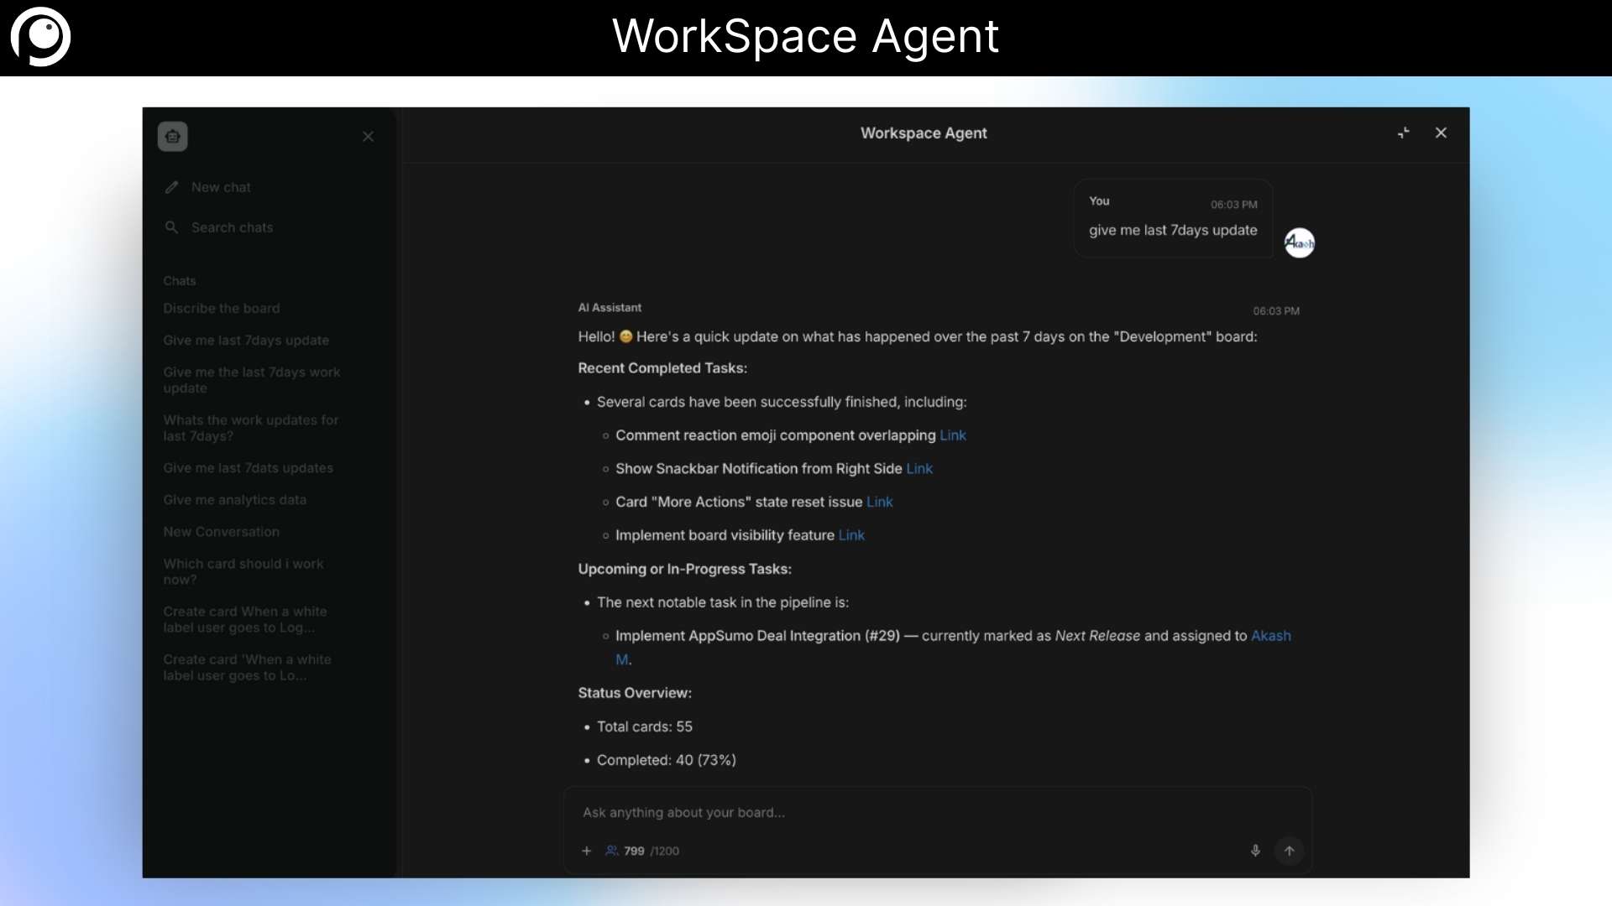Open the 'GIve me analytics data' chat

pos(235,499)
